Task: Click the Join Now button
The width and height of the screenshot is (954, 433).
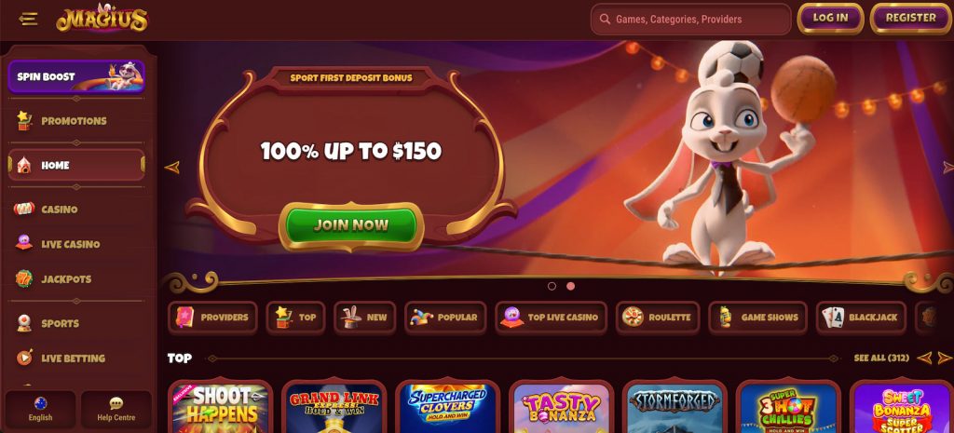Action: pyautogui.click(x=351, y=225)
